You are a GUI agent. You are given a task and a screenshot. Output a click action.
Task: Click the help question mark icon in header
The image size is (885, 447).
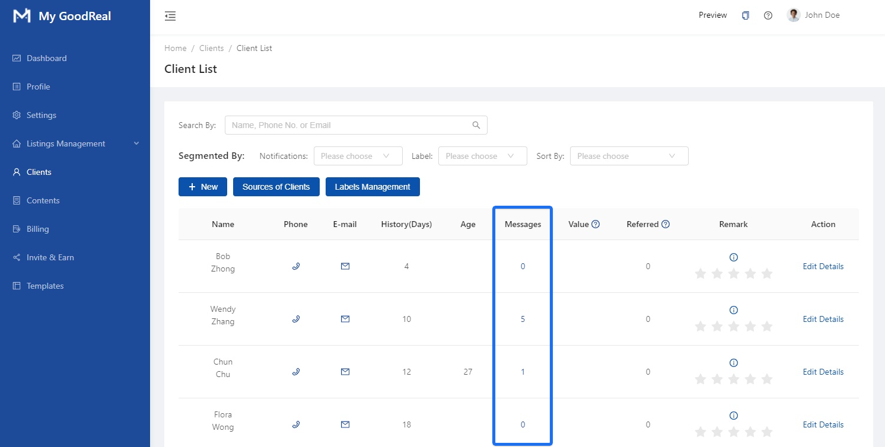click(768, 15)
